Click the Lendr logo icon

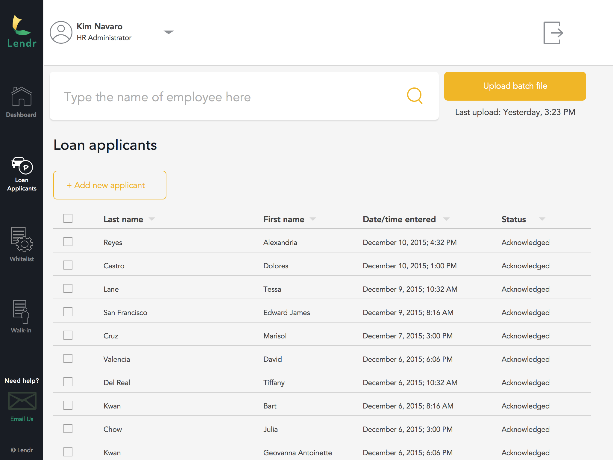coord(21,25)
